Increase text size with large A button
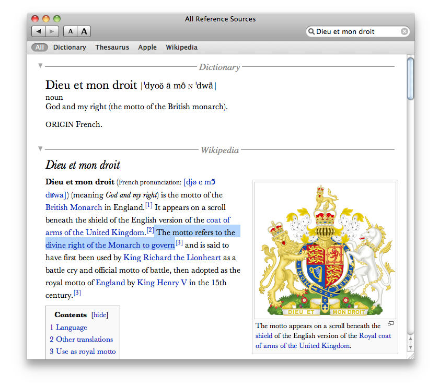The height and width of the screenshot is (385, 439). click(84, 31)
